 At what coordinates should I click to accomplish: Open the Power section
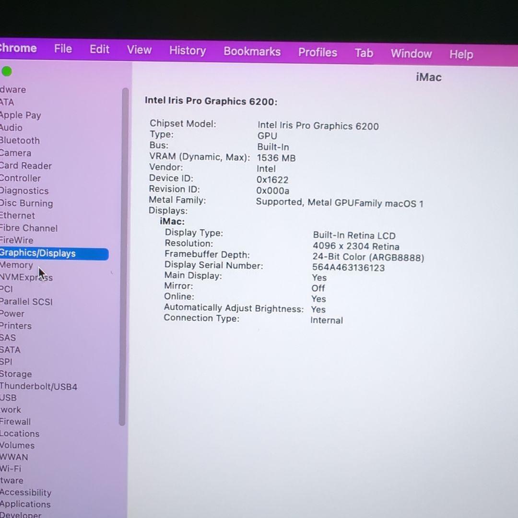[x=12, y=313]
